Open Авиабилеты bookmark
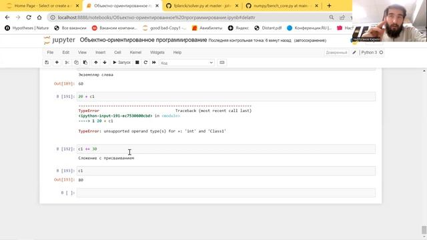Screen dimensions: 427x240 click(x=207, y=28)
